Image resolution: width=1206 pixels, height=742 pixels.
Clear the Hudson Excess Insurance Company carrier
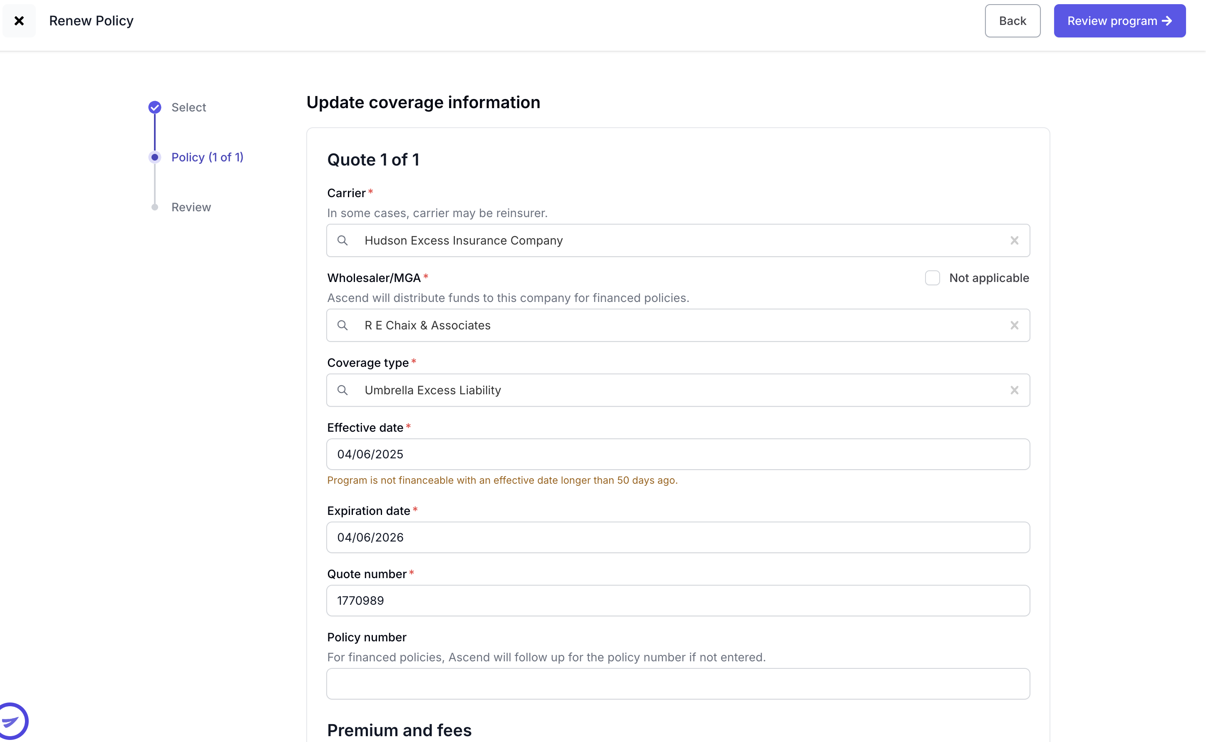(x=1014, y=240)
